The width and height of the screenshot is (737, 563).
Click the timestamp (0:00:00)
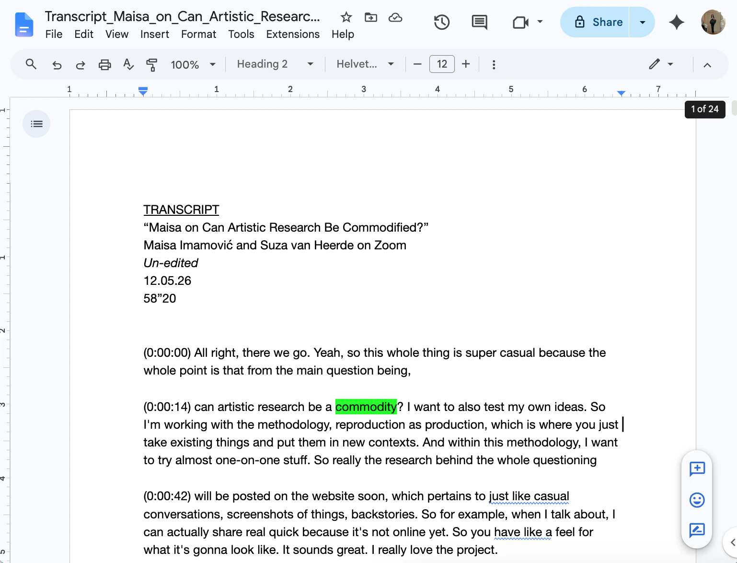pos(167,352)
